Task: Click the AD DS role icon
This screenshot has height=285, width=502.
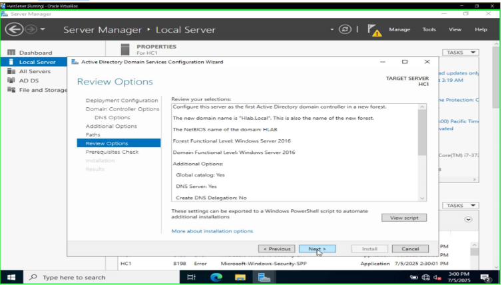Action: 11,81
